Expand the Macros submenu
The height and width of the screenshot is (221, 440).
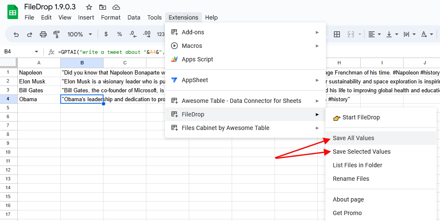245,46
